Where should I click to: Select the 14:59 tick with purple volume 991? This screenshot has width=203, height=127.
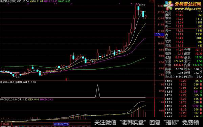[184, 92]
